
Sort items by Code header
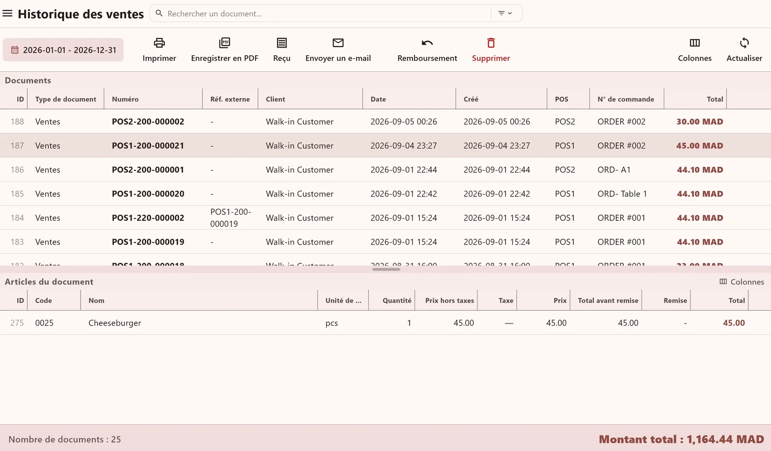point(43,300)
